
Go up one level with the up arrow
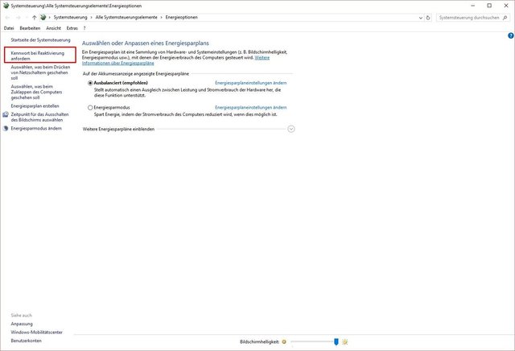pos(34,18)
